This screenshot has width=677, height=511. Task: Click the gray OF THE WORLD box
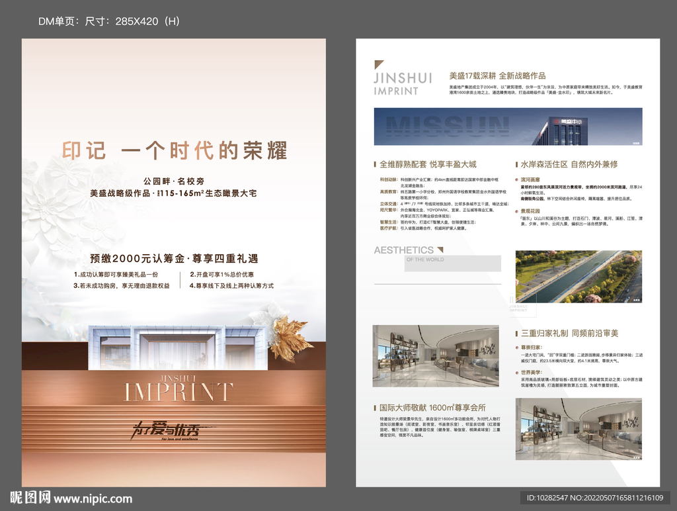[453, 263]
